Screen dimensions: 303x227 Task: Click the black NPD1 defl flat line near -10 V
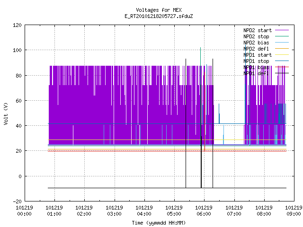coord(167,188)
